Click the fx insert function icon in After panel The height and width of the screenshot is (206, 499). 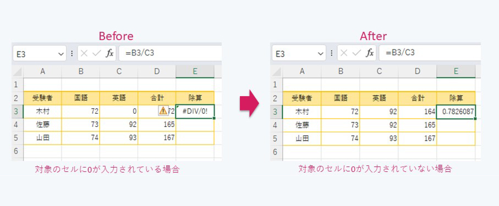370,53
